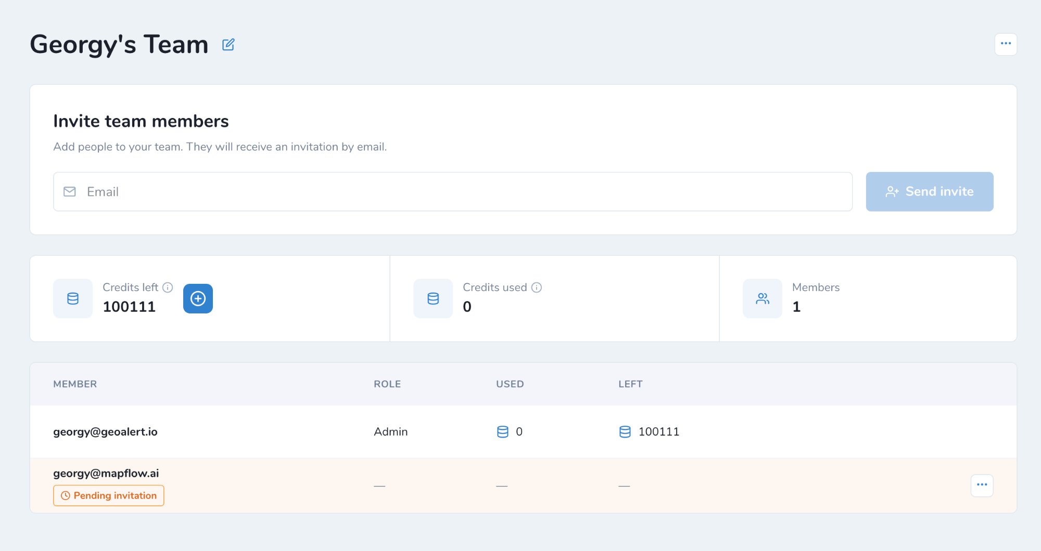Open actions menu for georgy@mapflow.ai row
Image resolution: width=1041 pixels, height=551 pixels.
point(982,485)
